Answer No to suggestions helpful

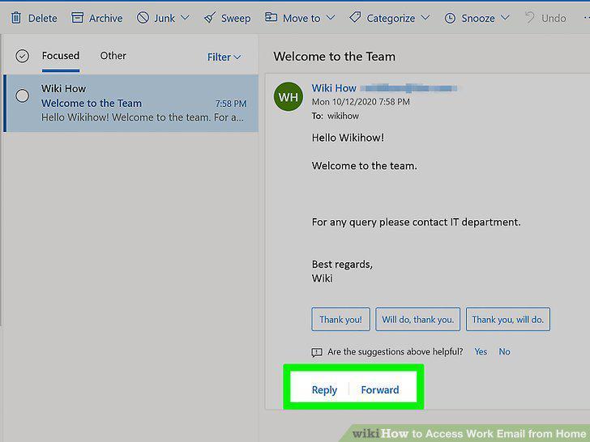(x=504, y=352)
